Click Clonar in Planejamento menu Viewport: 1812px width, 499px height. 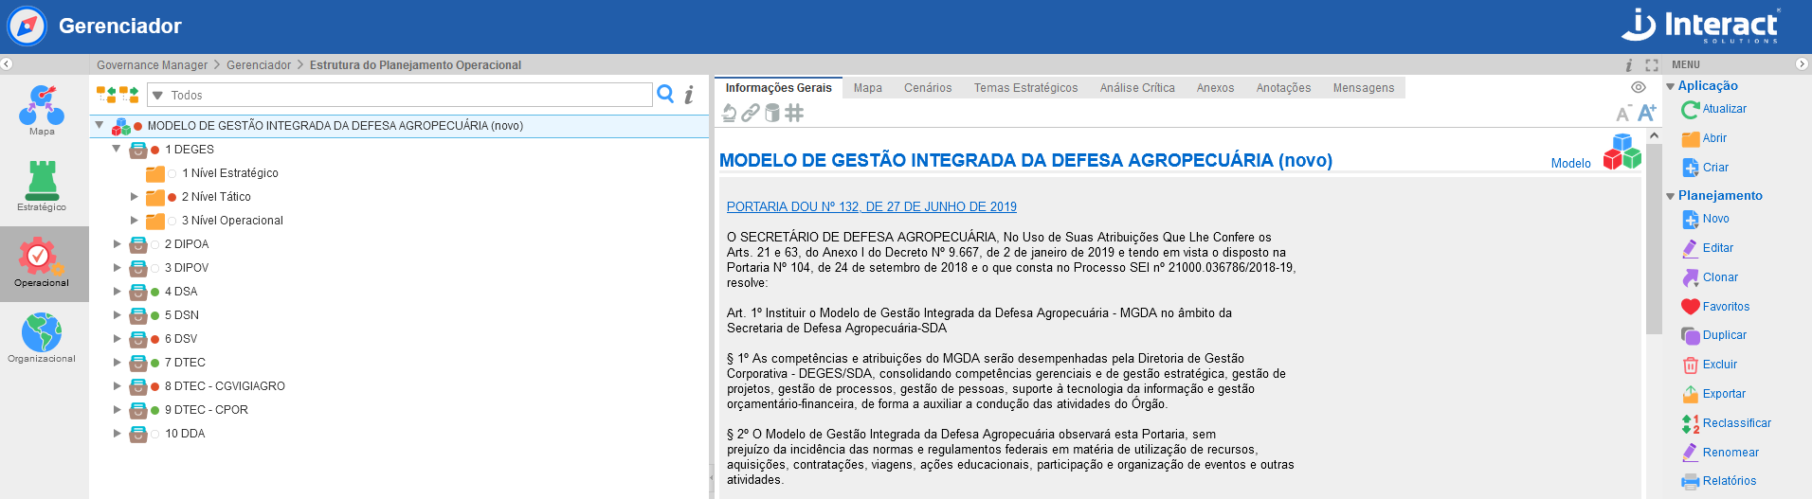[1720, 277]
